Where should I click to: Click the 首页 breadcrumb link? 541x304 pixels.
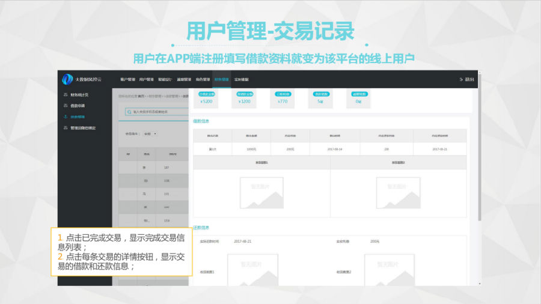pos(141,96)
